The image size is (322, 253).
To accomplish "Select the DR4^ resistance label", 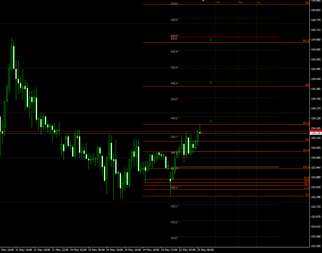I will 175,36.
